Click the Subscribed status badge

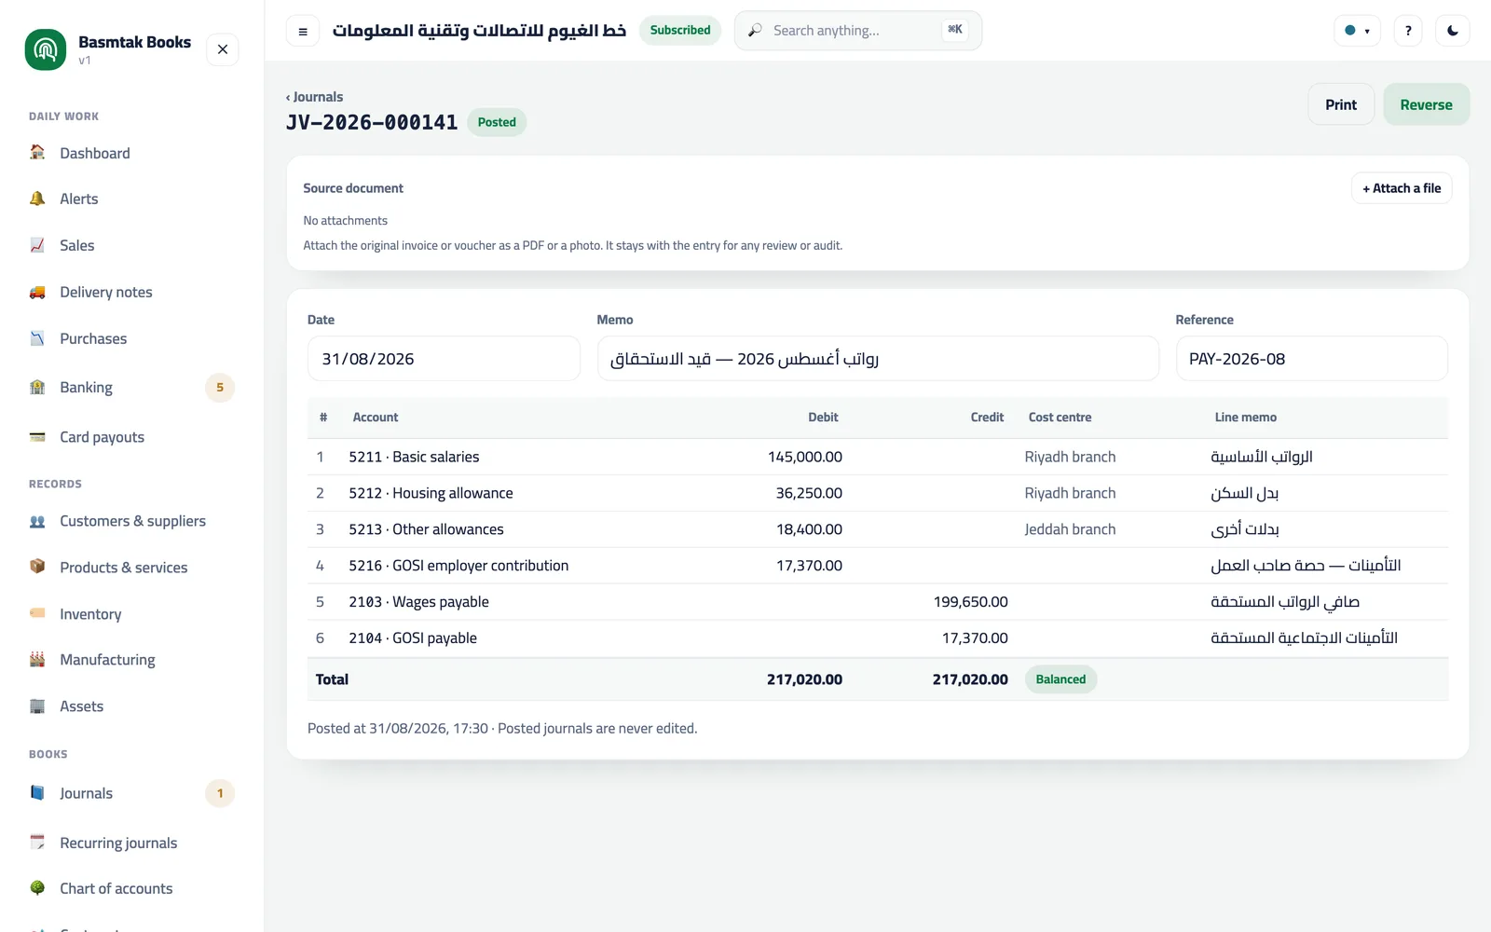pos(680,30)
